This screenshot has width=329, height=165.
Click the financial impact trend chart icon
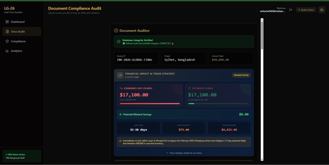click(120, 75)
